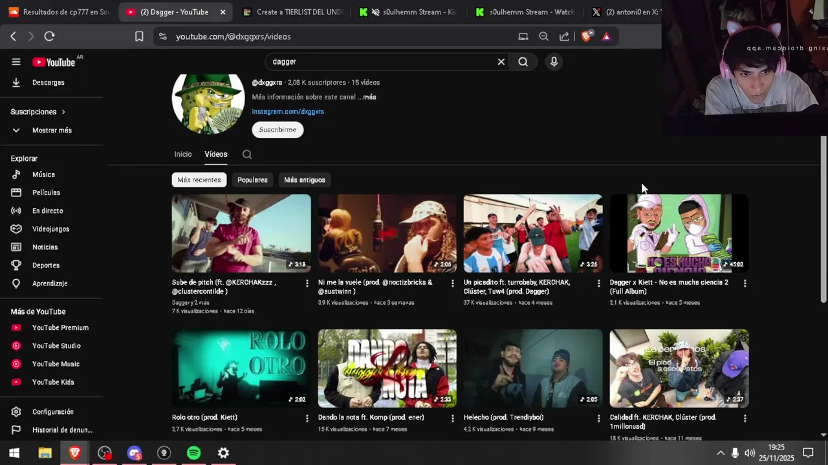Close the Dagger - YouTube browser tab

point(223,12)
